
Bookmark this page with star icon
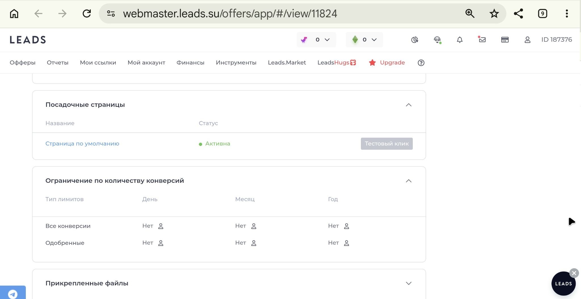[x=494, y=14]
